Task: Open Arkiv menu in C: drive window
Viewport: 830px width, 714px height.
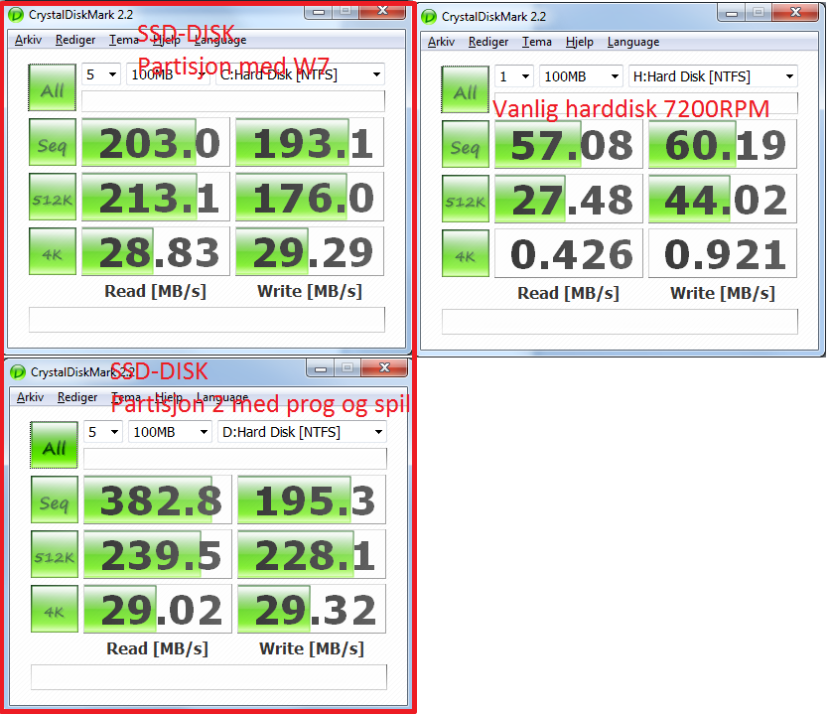Action: click(28, 40)
